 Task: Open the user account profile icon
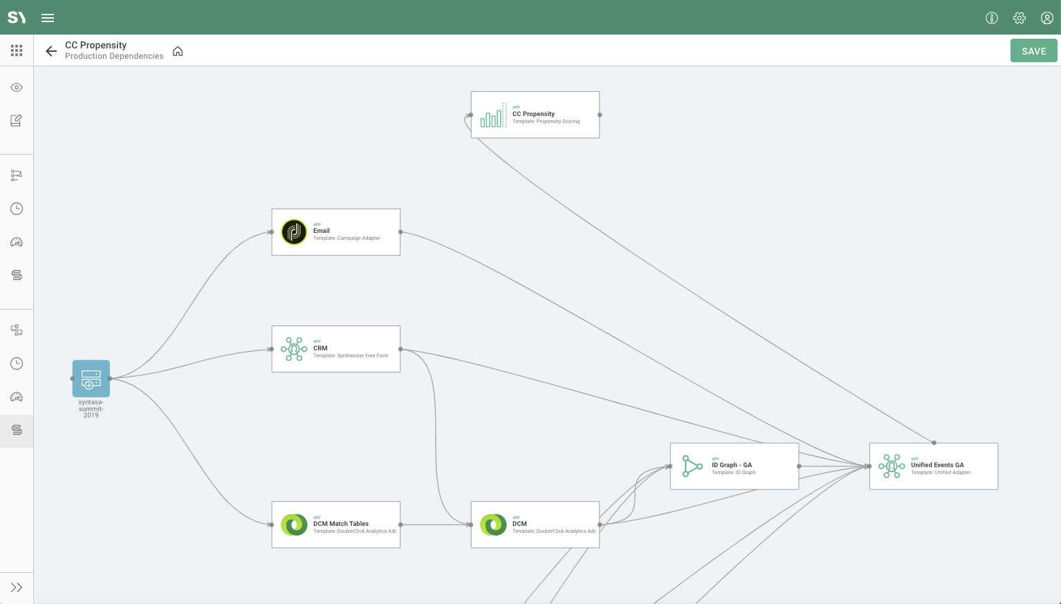[1046, 18]
